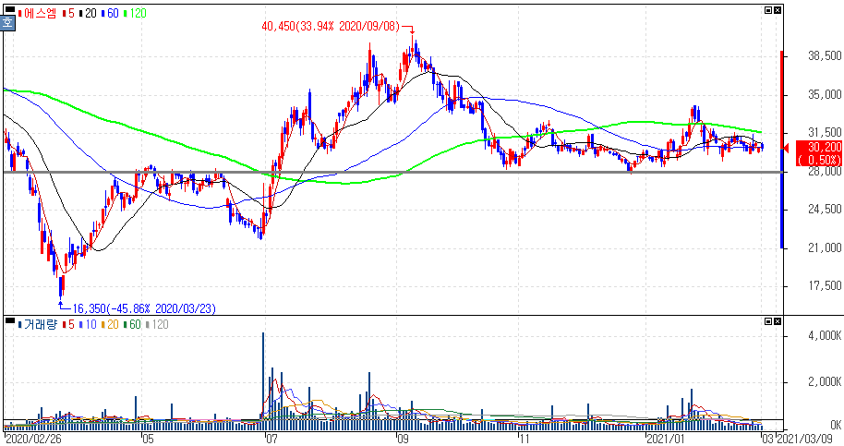Click the 21,000 price axis label
The image size is (844, 446).
tap(825, 247)
